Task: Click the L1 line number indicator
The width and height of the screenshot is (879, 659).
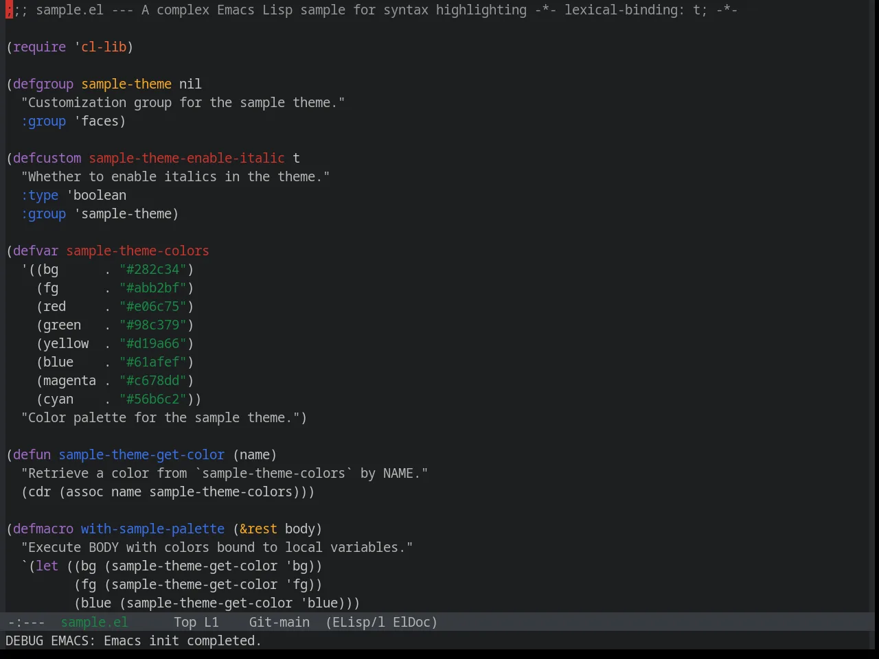Action: 212,622
